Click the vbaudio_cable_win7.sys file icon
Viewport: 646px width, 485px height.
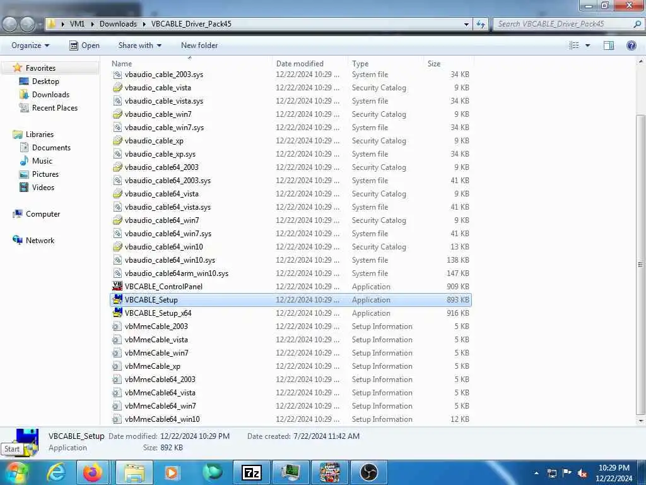[x=117, y=127]
